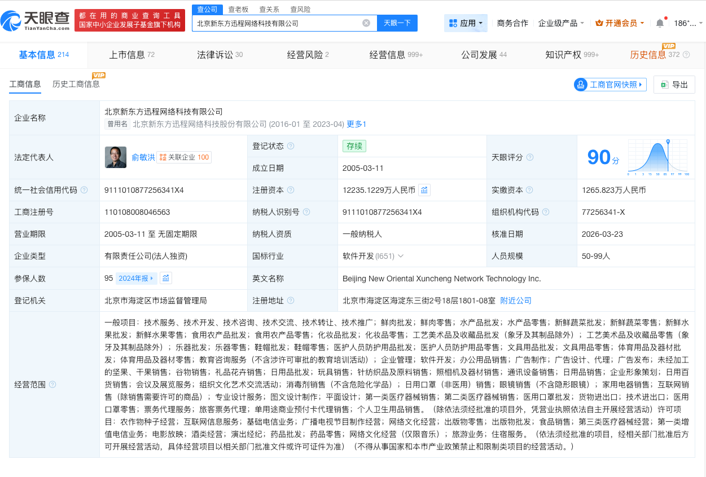Switch to the 法律诉讼 tab

coord(220,55)
